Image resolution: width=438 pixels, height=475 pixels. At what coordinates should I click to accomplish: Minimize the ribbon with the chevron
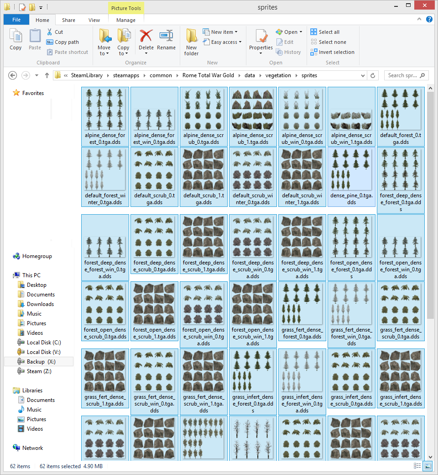coord(419,19)
